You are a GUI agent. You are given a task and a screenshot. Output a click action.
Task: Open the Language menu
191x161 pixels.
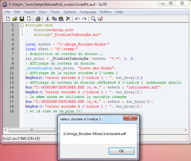point(88,12)
